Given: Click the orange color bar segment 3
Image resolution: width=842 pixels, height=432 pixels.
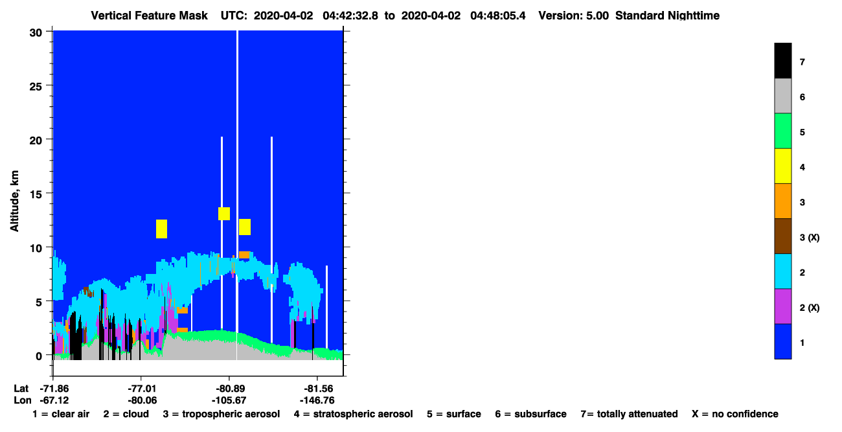Looking at the screenshot, I should point(782,201).
